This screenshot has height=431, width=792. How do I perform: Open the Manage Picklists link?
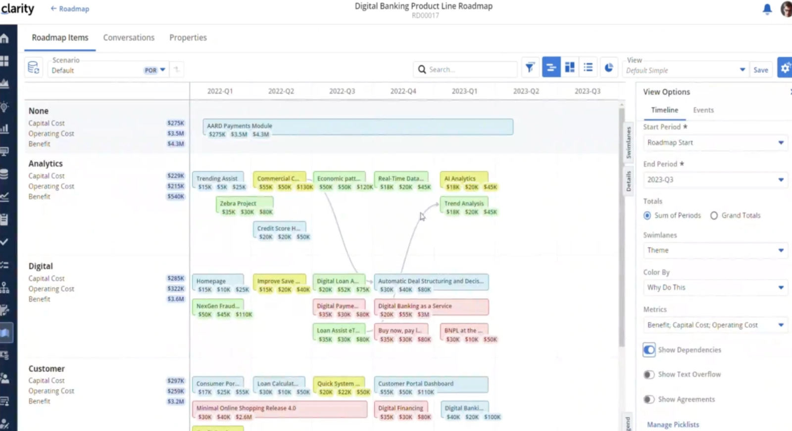click(673, 425)
